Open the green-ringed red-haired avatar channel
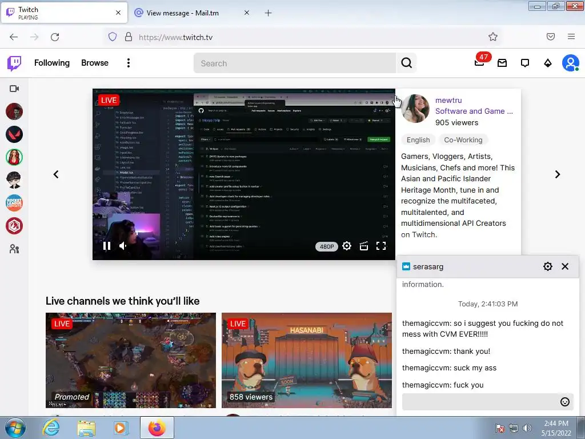Screen dimensions: 585x439 [x=14, y=157]
